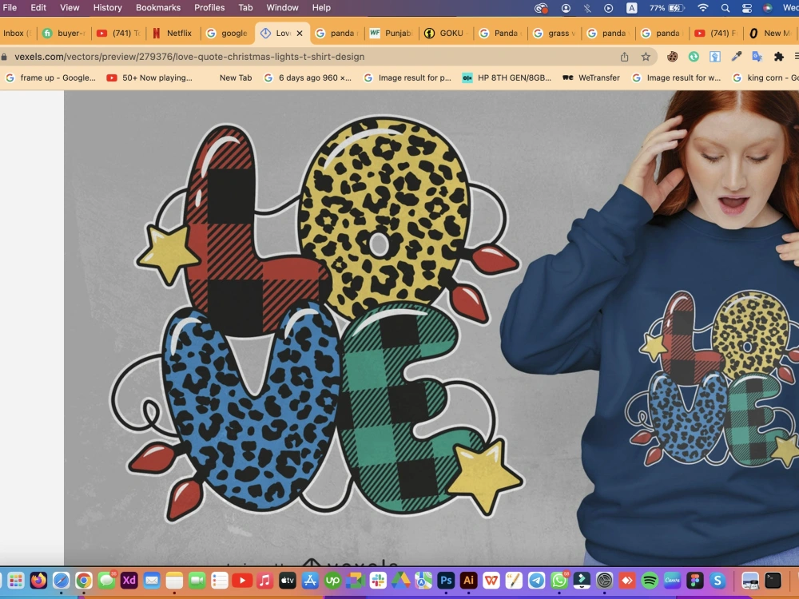The height and width of the screenshot is (599, 799).
Task: Open Slack from the dock
Action: [378, 580]
